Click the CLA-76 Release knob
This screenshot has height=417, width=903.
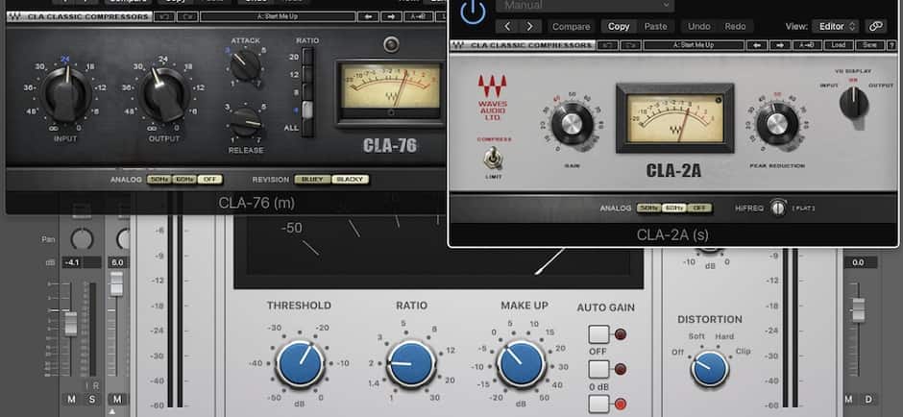pyautogui.click(x=246, y=122)
